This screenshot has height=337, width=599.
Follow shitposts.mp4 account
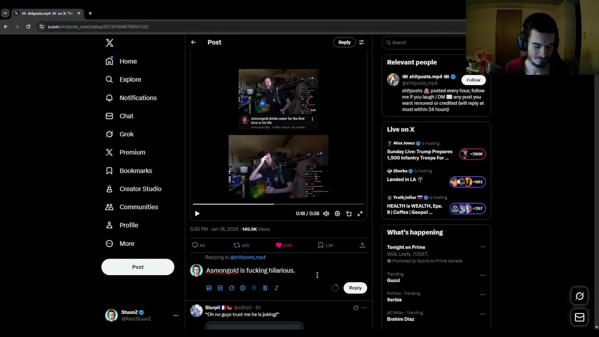[x=473, y=80]
